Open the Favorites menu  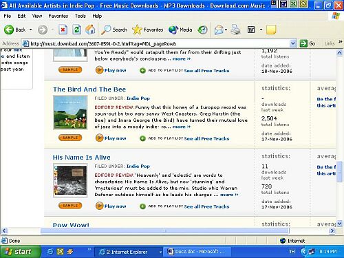point(58,16)
